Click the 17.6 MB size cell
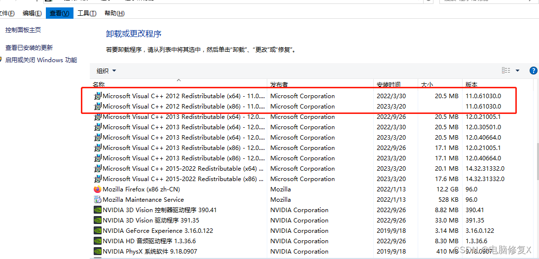Image resolution: width=539 pixels, height=259 pixels. (447, 179)
